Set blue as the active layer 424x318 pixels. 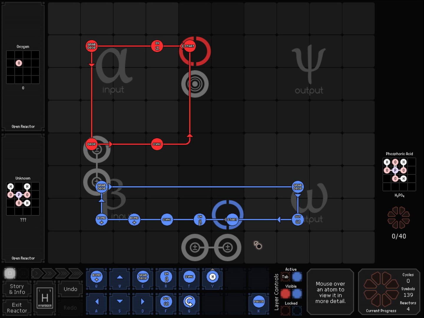click(297, 277)
